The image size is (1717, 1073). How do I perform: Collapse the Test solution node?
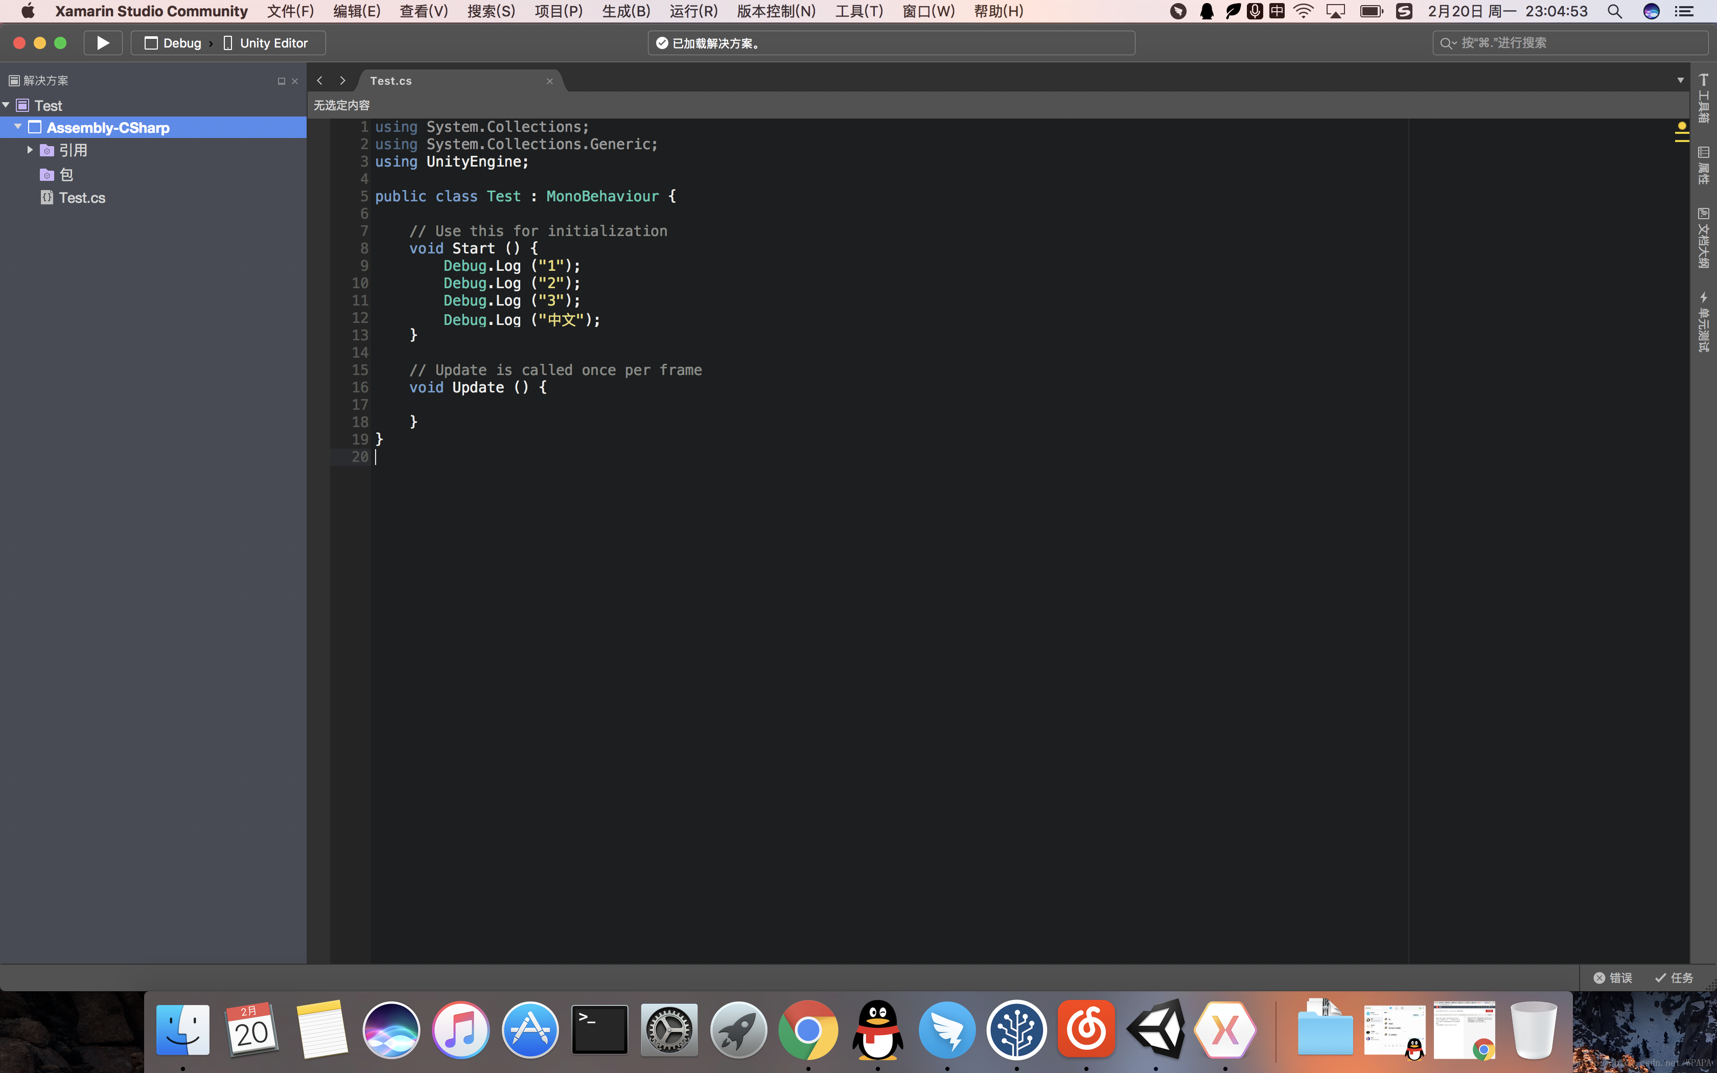(x=6, y=105)
